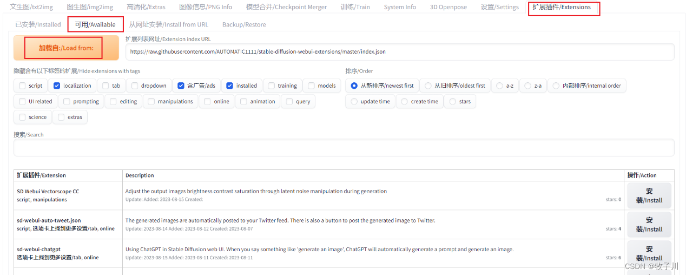Edit the Extension index URL field

400,52
